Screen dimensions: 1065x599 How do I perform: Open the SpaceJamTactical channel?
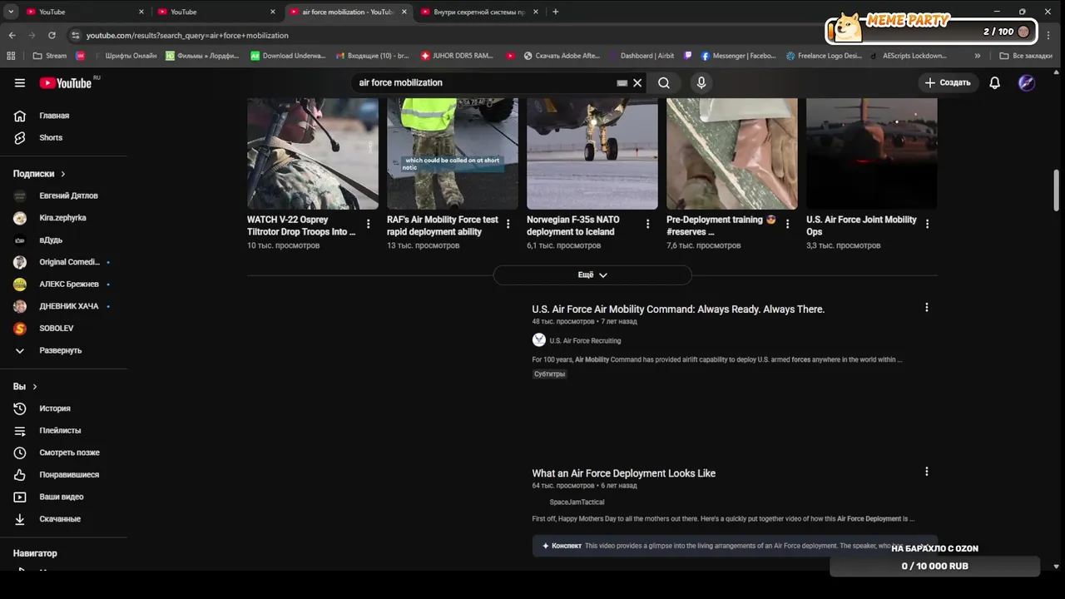click(x=577, y=502)
